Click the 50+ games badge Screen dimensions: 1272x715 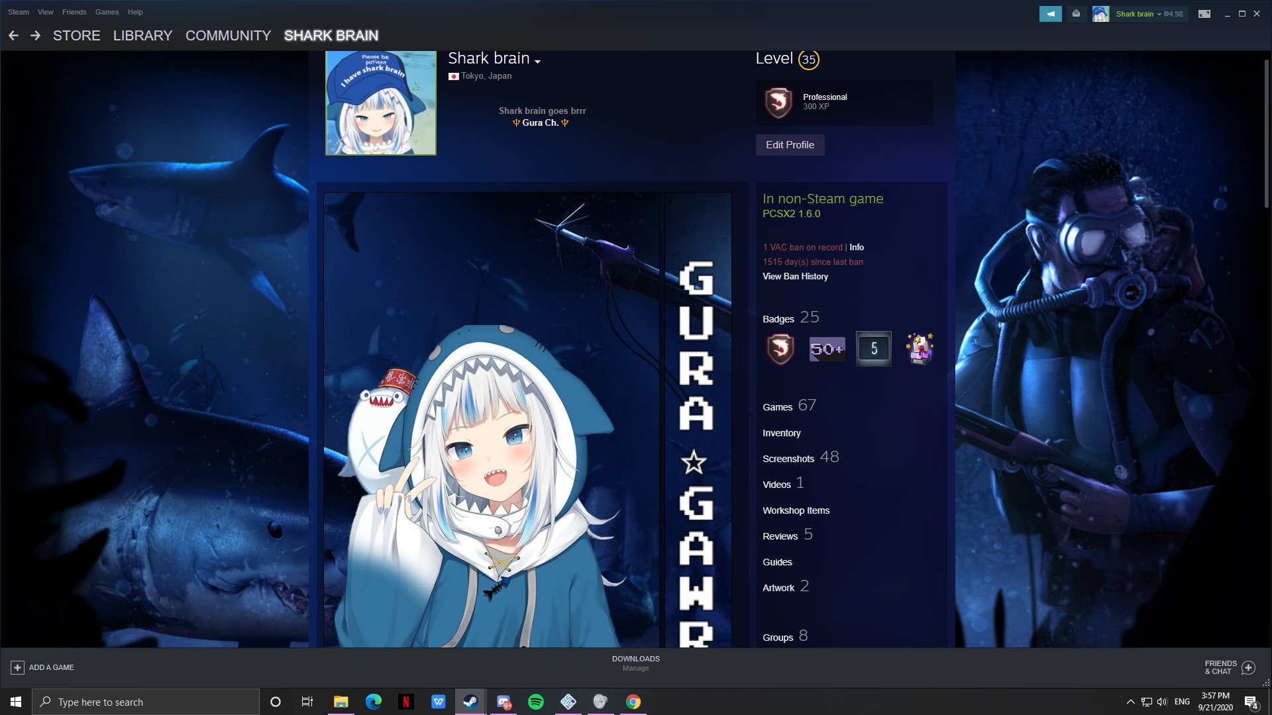[x=826, y=349]
